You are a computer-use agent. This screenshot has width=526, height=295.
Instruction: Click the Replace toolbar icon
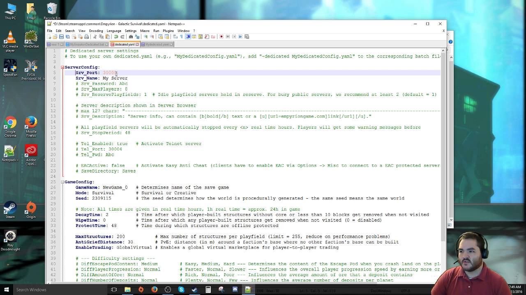click(137, 36)
